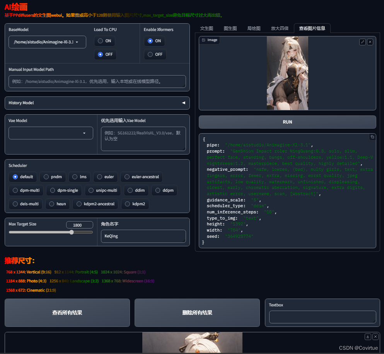Click the 912 x 1144: Portrait text
The width and height of the screenshot is (384, 354).
[76, 272]
